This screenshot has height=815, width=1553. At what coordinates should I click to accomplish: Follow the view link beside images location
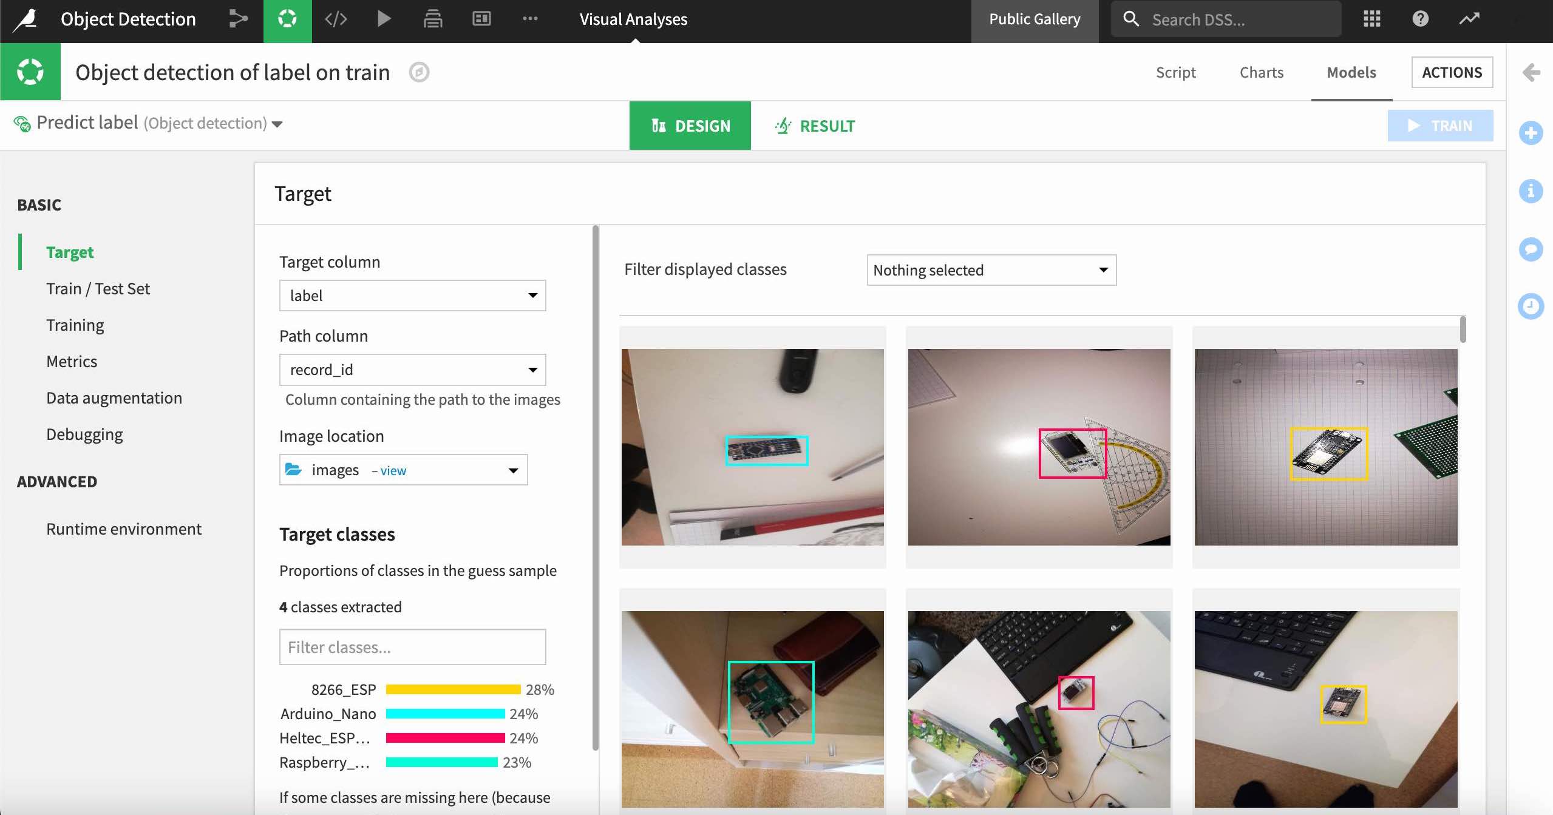[393, 470]
